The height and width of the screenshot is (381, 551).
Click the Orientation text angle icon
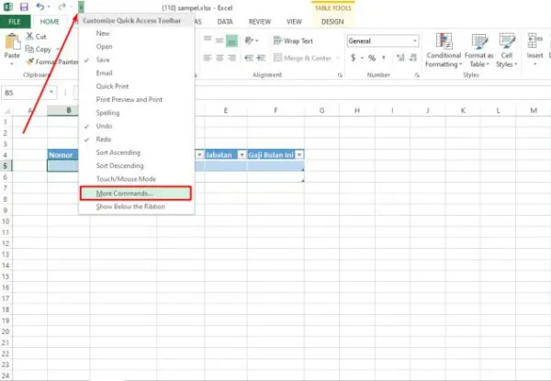[x=249, y=40]
